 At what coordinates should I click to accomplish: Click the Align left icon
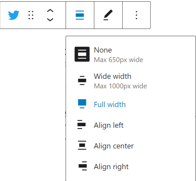(x=81, y=124)
